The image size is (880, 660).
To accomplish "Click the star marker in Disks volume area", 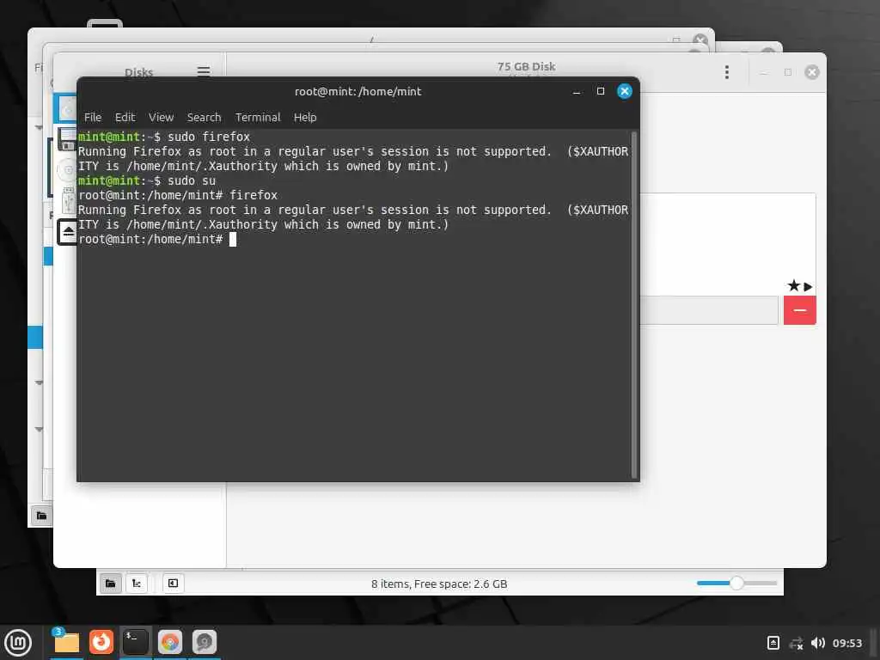I will pos(793,285).
